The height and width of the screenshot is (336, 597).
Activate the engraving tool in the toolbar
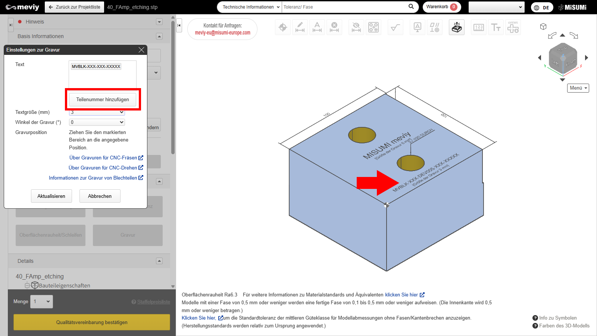click(457, 27)
